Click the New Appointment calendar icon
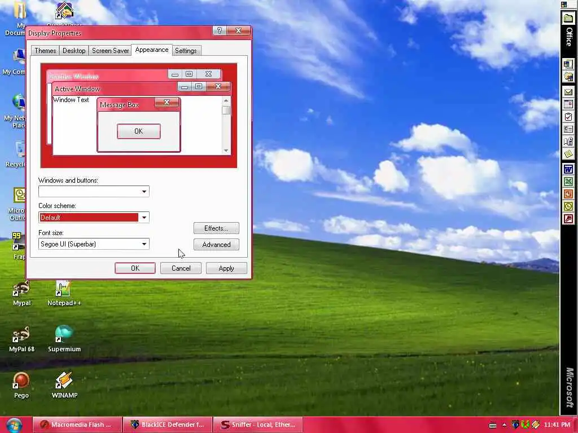The height and width of the screenshot is (433, 578). point(568,104)
